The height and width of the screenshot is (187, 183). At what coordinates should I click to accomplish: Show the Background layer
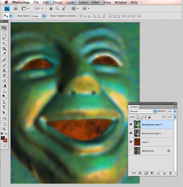tap(131, 151)
